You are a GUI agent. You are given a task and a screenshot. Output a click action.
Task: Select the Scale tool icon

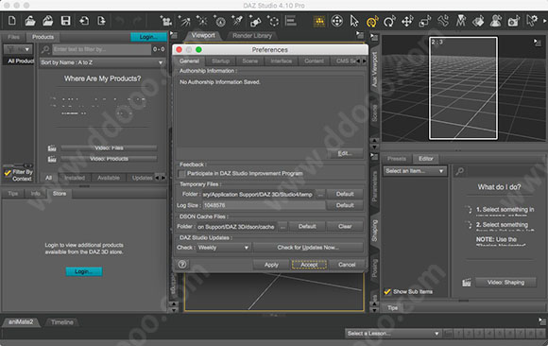[x=425, y=22]
